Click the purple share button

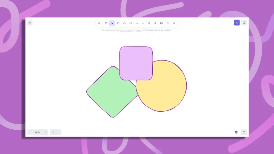point(237,23)
